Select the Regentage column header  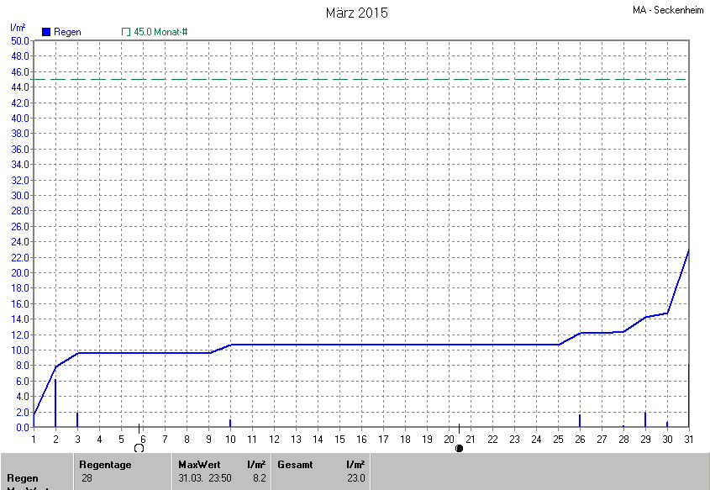105,464
